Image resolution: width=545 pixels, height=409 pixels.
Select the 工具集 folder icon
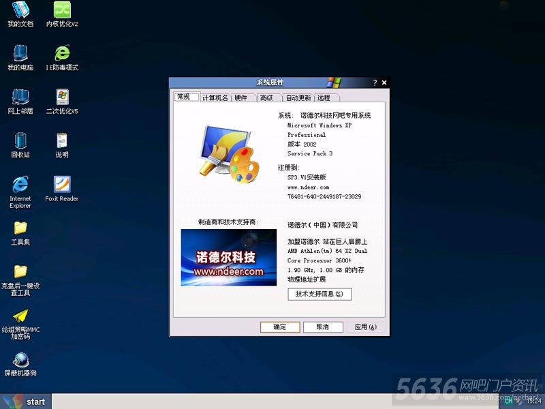tap(20, 233)
